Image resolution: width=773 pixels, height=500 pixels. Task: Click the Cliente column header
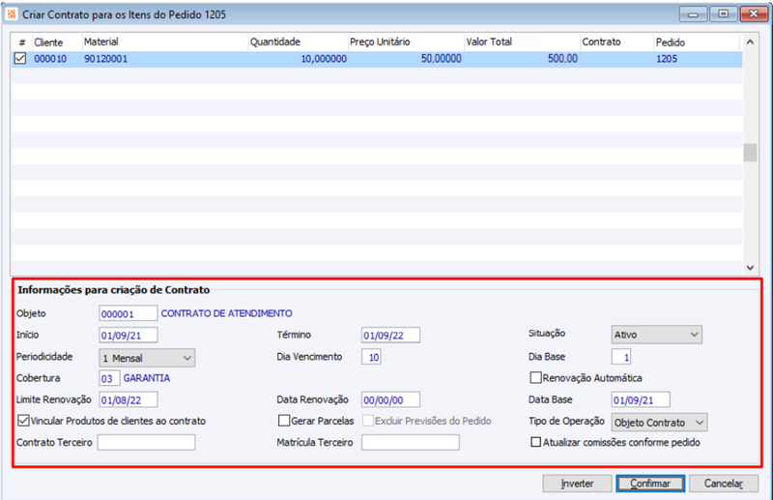(56, 42)
